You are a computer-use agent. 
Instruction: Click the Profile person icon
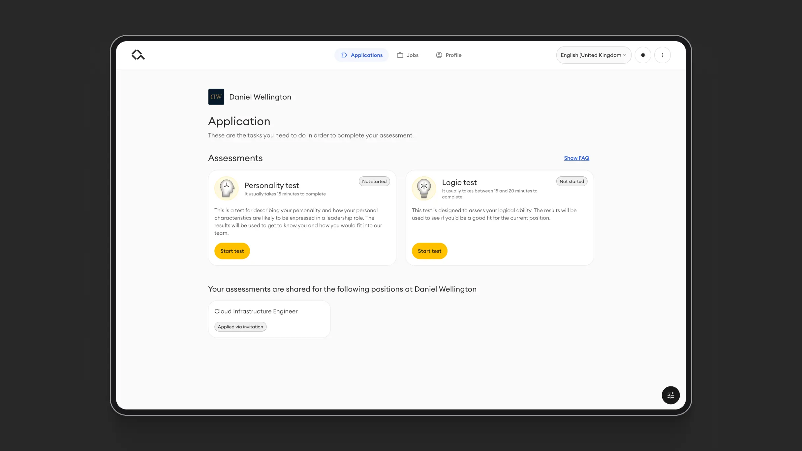pyautogui.click(x=439, y=55)
